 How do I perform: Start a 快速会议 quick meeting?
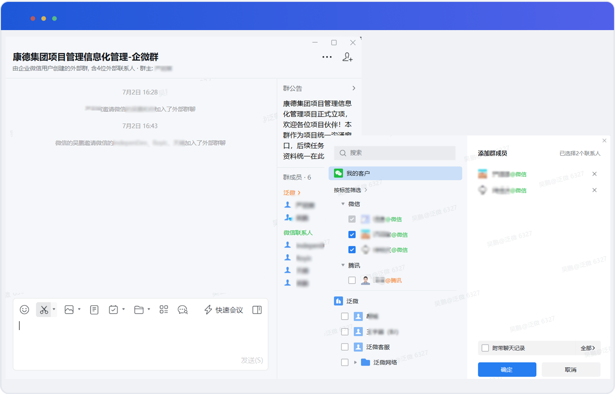point(223,310)
